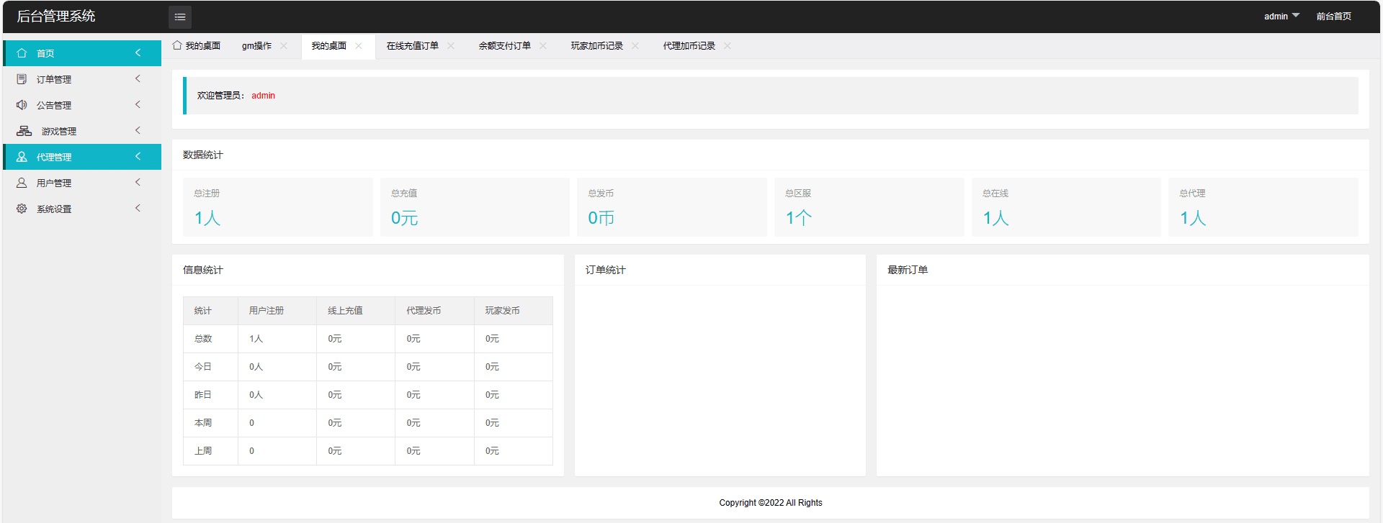Expand the 代理管理 menu chevron

click(x=138, y=156)
